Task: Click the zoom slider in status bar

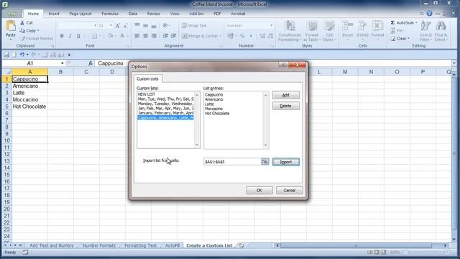Action: (x=426, y=253)
